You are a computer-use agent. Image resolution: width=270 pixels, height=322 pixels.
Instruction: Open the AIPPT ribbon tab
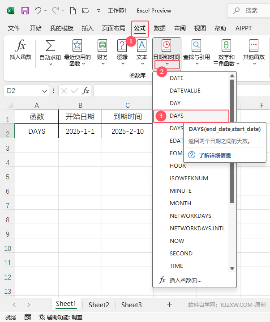point(244,28)
